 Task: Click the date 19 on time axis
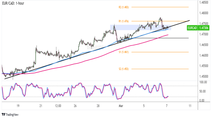[x=18, y=106]
